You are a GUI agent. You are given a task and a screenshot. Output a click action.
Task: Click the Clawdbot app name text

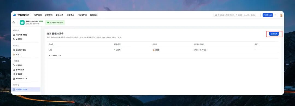click(32, 21)
